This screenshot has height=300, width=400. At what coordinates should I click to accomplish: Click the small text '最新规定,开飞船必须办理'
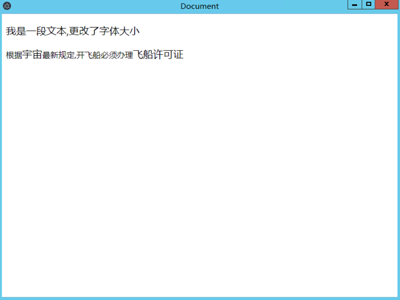(x=88, y=55)
